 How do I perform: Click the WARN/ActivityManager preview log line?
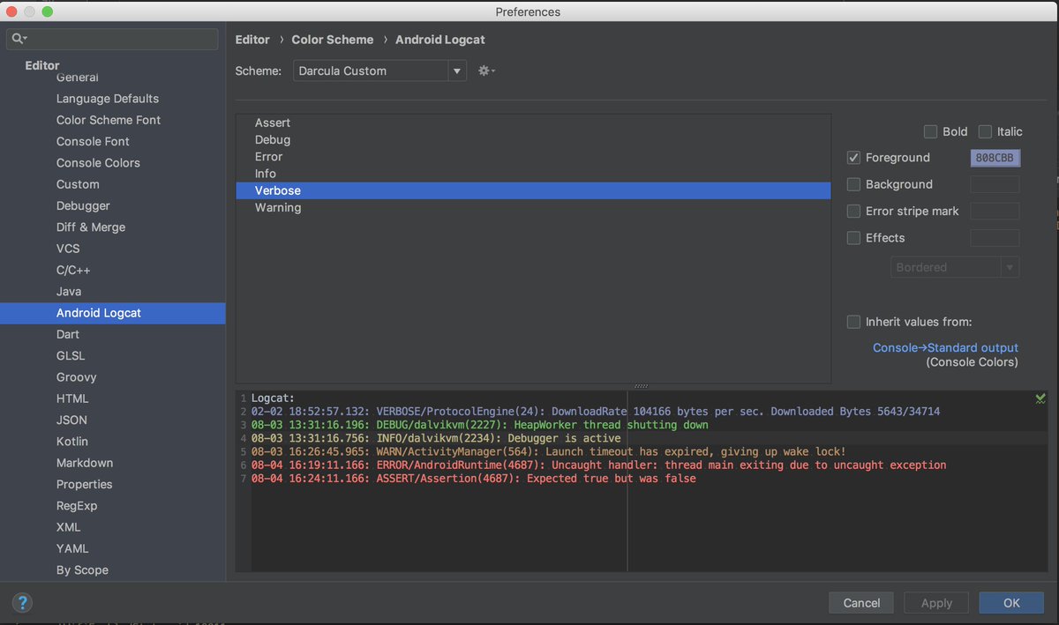pos(548,451)
